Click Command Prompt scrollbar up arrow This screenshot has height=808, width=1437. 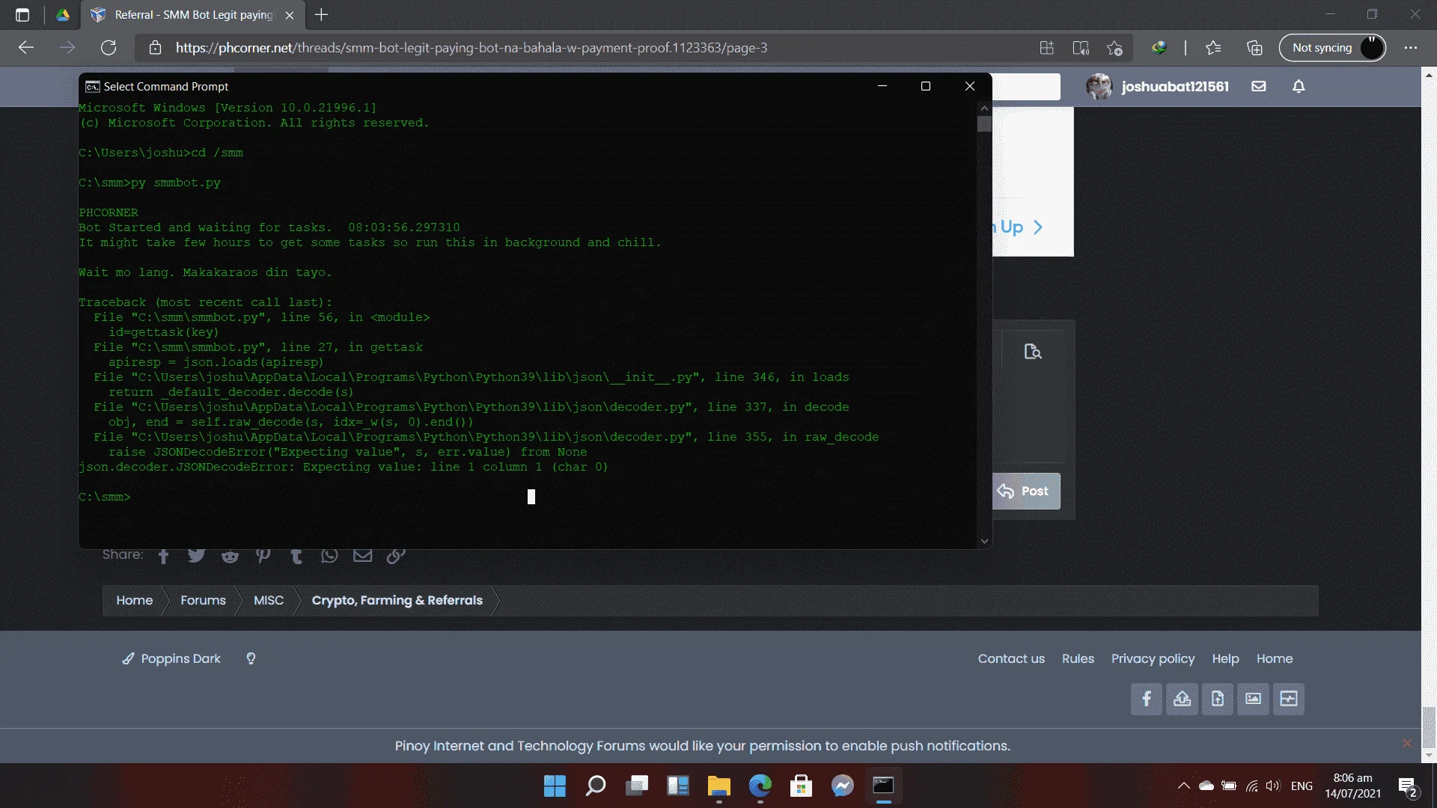984,108
